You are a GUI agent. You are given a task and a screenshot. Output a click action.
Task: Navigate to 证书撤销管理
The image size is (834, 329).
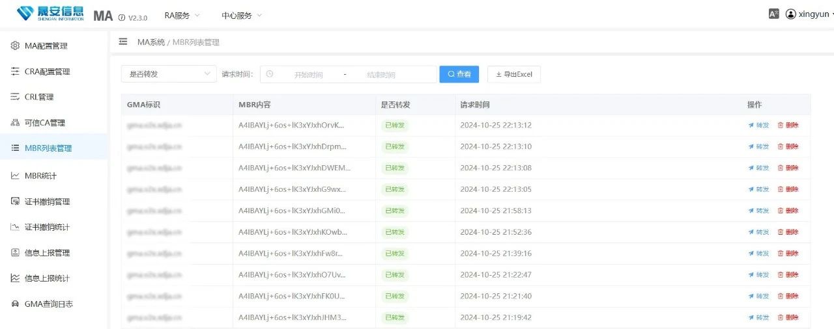coord(47,202)
